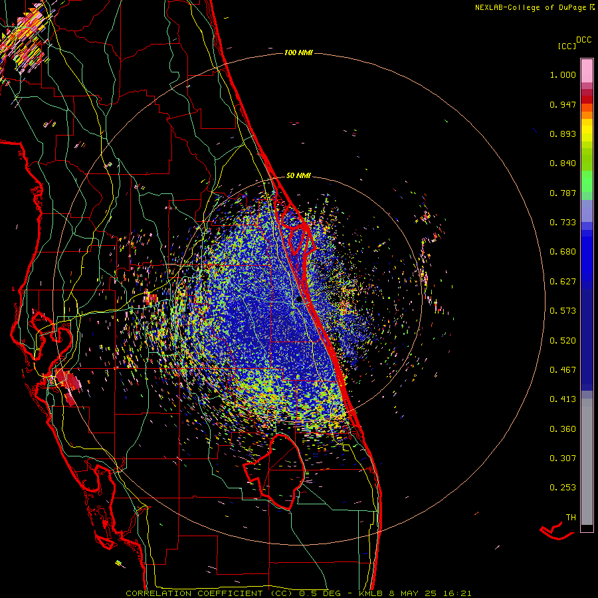The height and width of the screenshot is (598, 598).
Task: Click the gray segment of color bar
Action: [x=587, y=462]
